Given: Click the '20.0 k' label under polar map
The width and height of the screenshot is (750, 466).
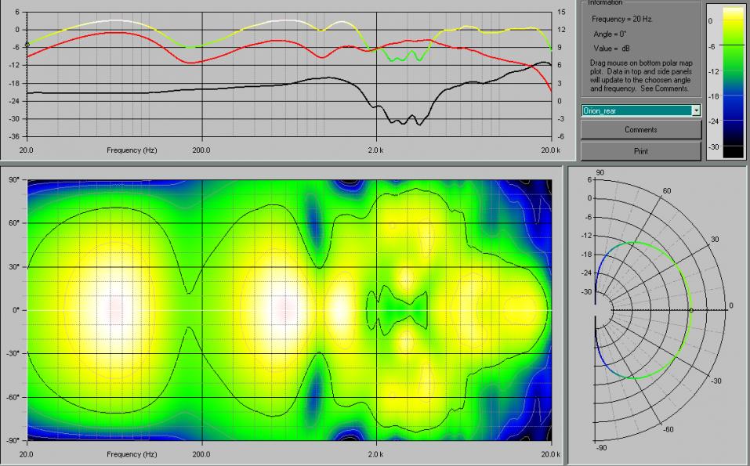Looking at the screenshot, I should tap(550, 454).
